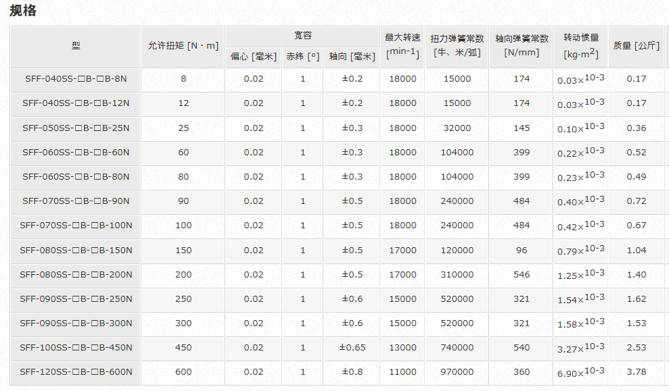Click model SFF-040SS-□B-□B-8N
Viewport: 669px width, 391px height.
76,79
